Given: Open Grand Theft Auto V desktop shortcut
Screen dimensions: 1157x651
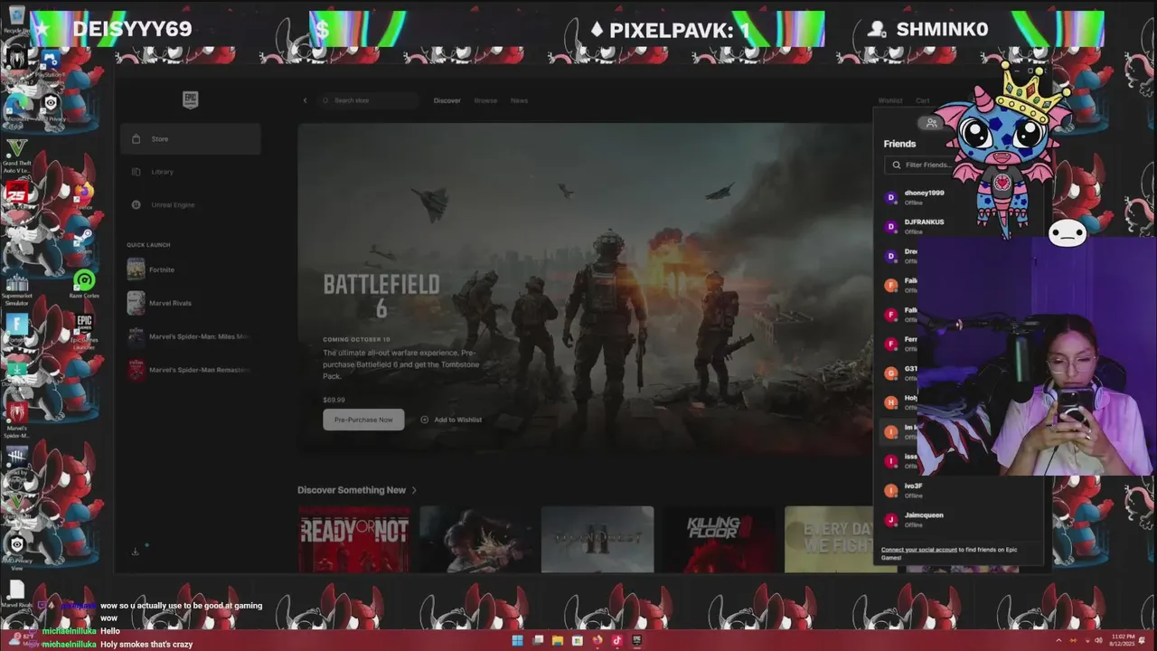Looking at the screenshot, I should coord(16,156).
